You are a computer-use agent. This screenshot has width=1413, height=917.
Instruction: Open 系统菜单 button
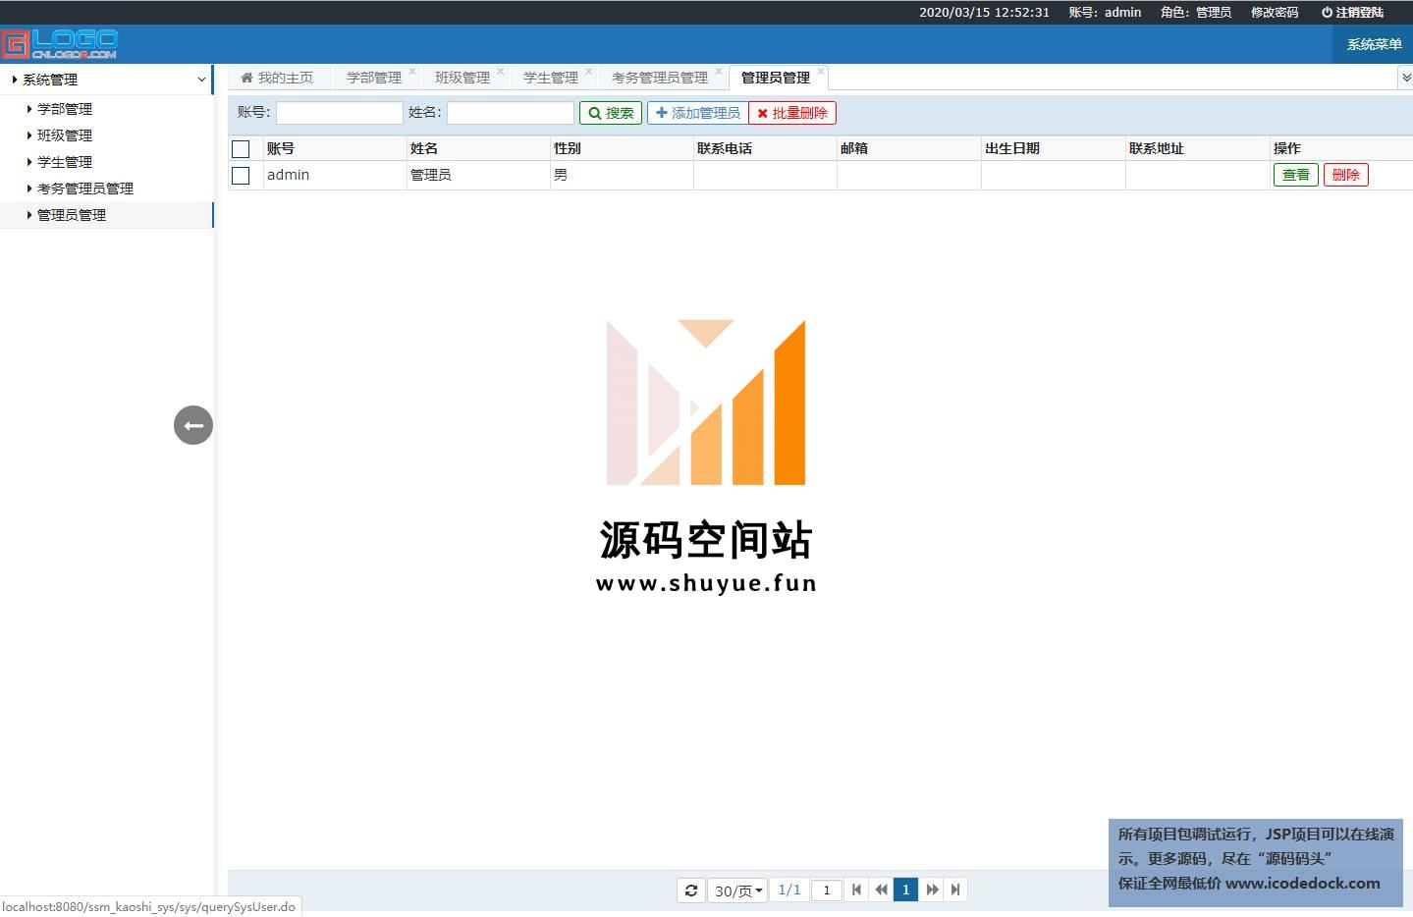click(1374, 44)
